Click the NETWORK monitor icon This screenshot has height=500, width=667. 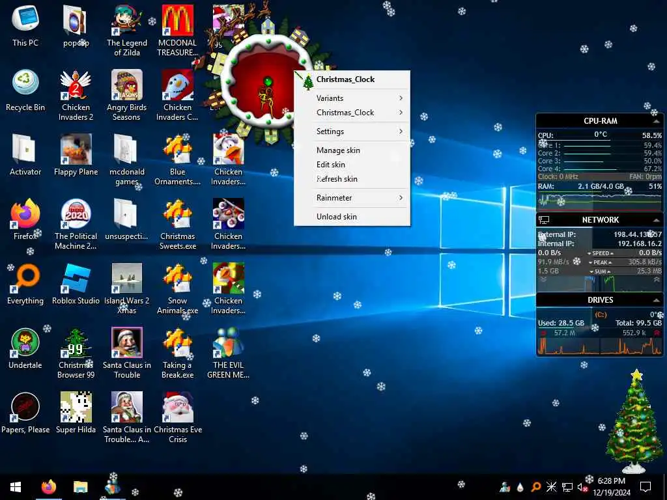pos(544,220)
